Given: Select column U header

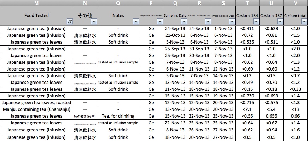Looking at the screenshot, I should click(271, 3).
